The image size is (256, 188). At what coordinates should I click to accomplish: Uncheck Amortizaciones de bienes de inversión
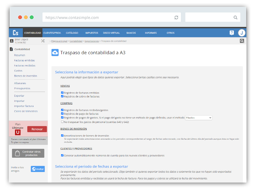(62, 135)
